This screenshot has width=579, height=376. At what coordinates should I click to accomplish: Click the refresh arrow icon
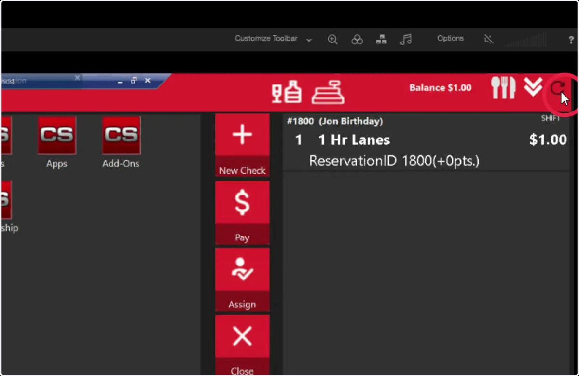point(558,88)
